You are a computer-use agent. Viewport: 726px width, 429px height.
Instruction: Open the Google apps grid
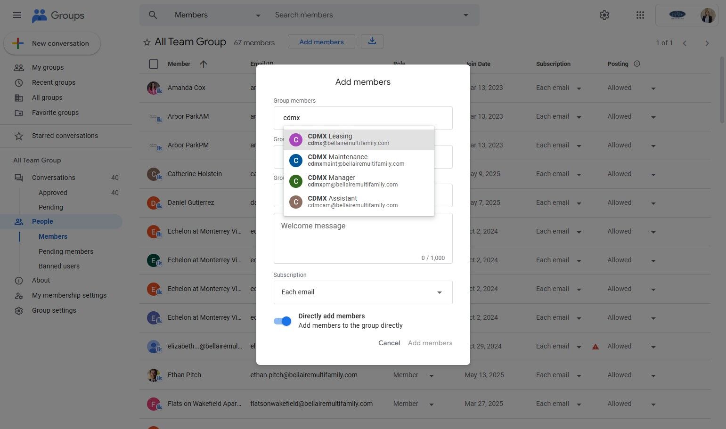[640, 15]
